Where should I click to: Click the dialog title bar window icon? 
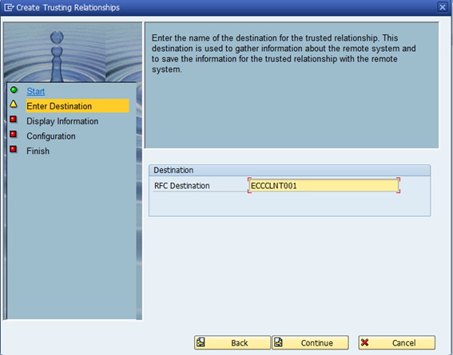coord(9,7)
